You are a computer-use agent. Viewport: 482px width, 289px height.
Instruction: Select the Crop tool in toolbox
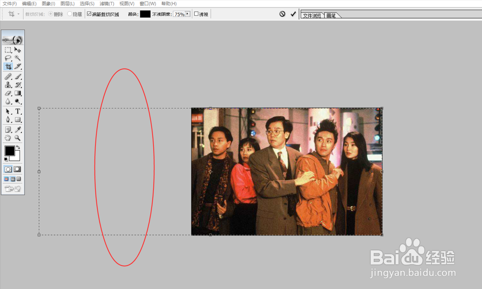point(8,66)
